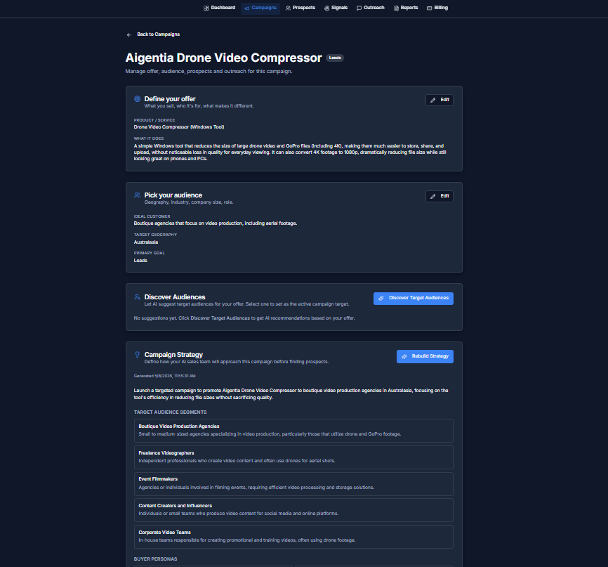Go back via Back to Campaigns link
This screenshot has height=567, width=608.
coord(158,34)
